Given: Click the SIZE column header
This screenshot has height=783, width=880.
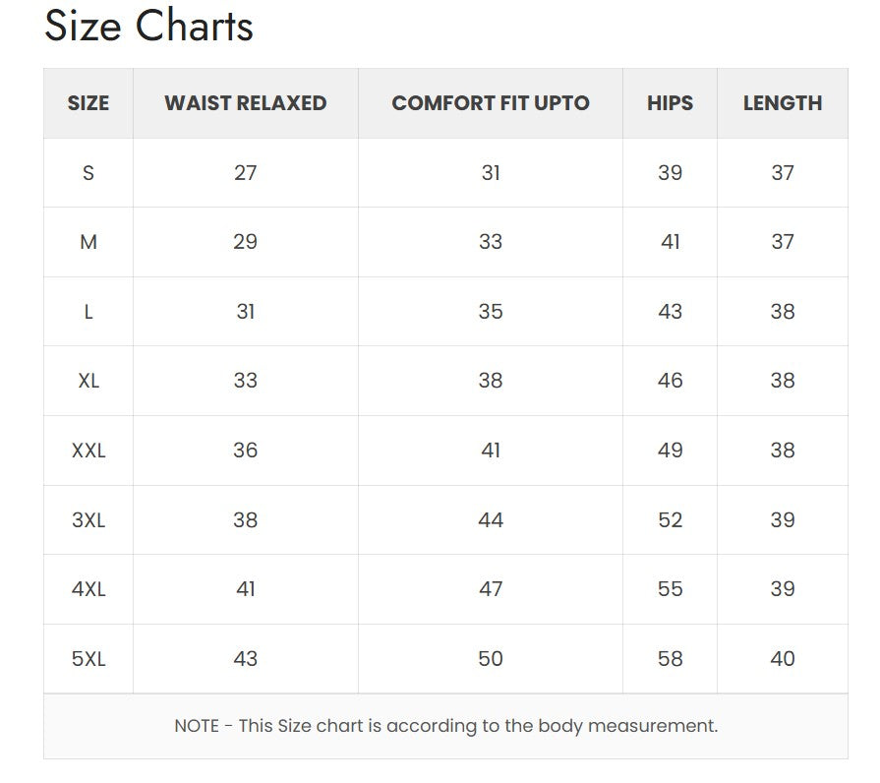Looking at the screenshot, I should click(x=88, y=103).
